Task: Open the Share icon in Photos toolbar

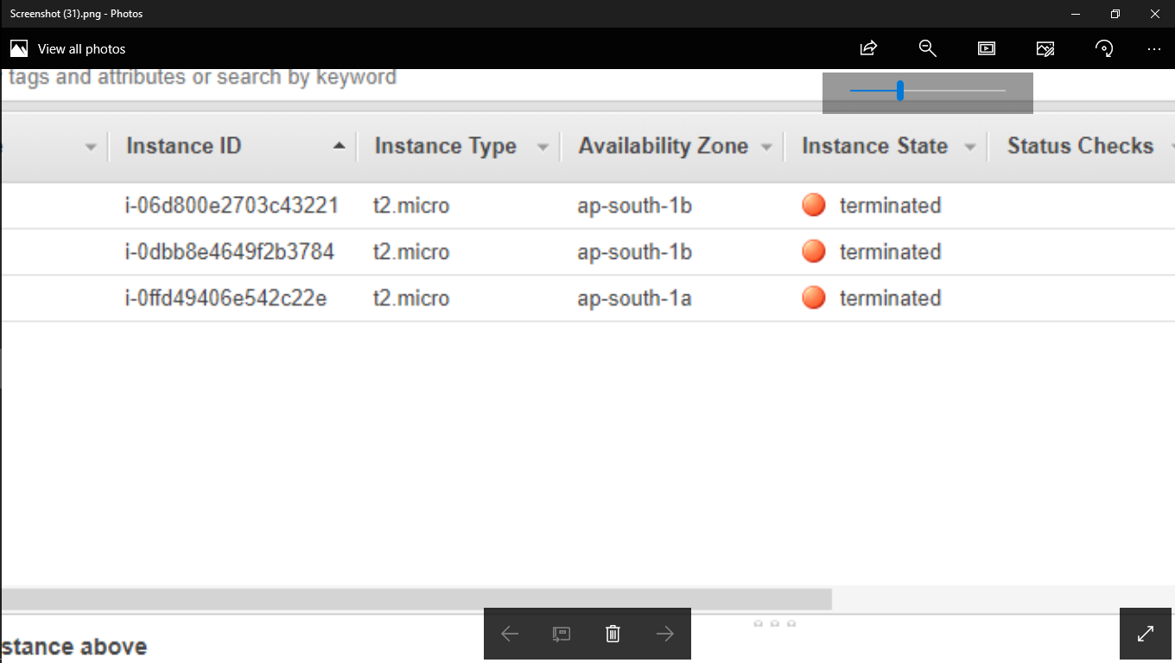Action: pos(869,48)
